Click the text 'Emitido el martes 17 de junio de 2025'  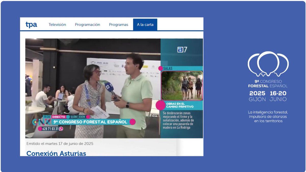[x=60, y=144]
